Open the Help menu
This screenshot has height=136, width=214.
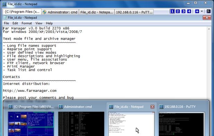coord(49,23)
